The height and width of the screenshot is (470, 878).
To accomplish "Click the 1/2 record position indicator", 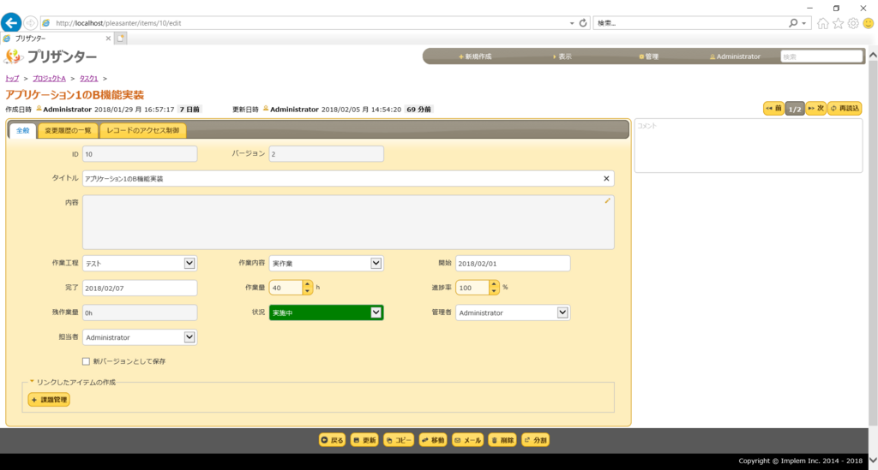I will pos(795,109).
